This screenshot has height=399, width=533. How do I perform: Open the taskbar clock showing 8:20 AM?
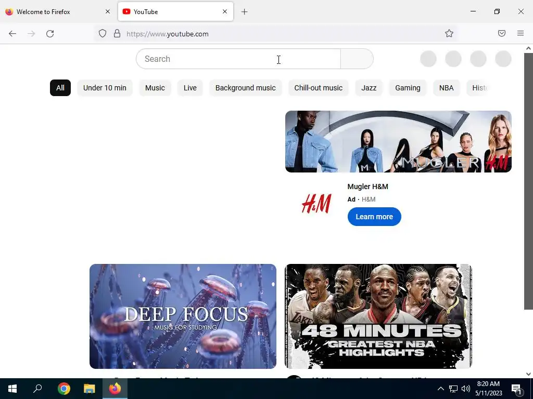488,389
